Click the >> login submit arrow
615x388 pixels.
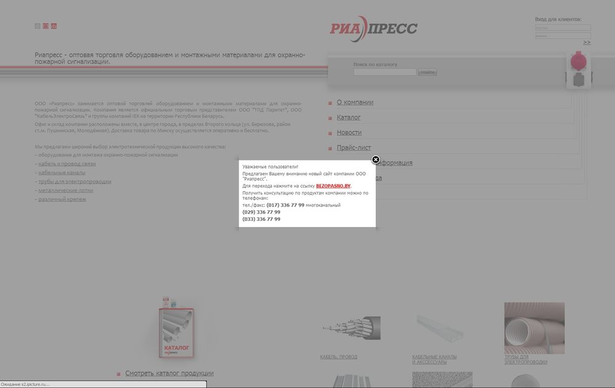(x=587, y=42)
